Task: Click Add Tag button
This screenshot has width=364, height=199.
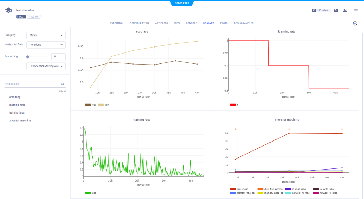Action: point(34,17)
